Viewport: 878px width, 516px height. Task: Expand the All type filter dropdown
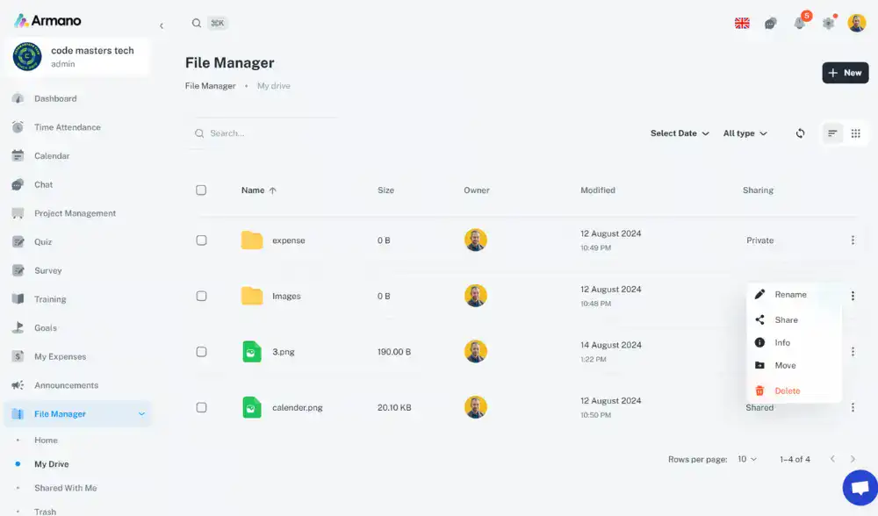click(745, 133)
